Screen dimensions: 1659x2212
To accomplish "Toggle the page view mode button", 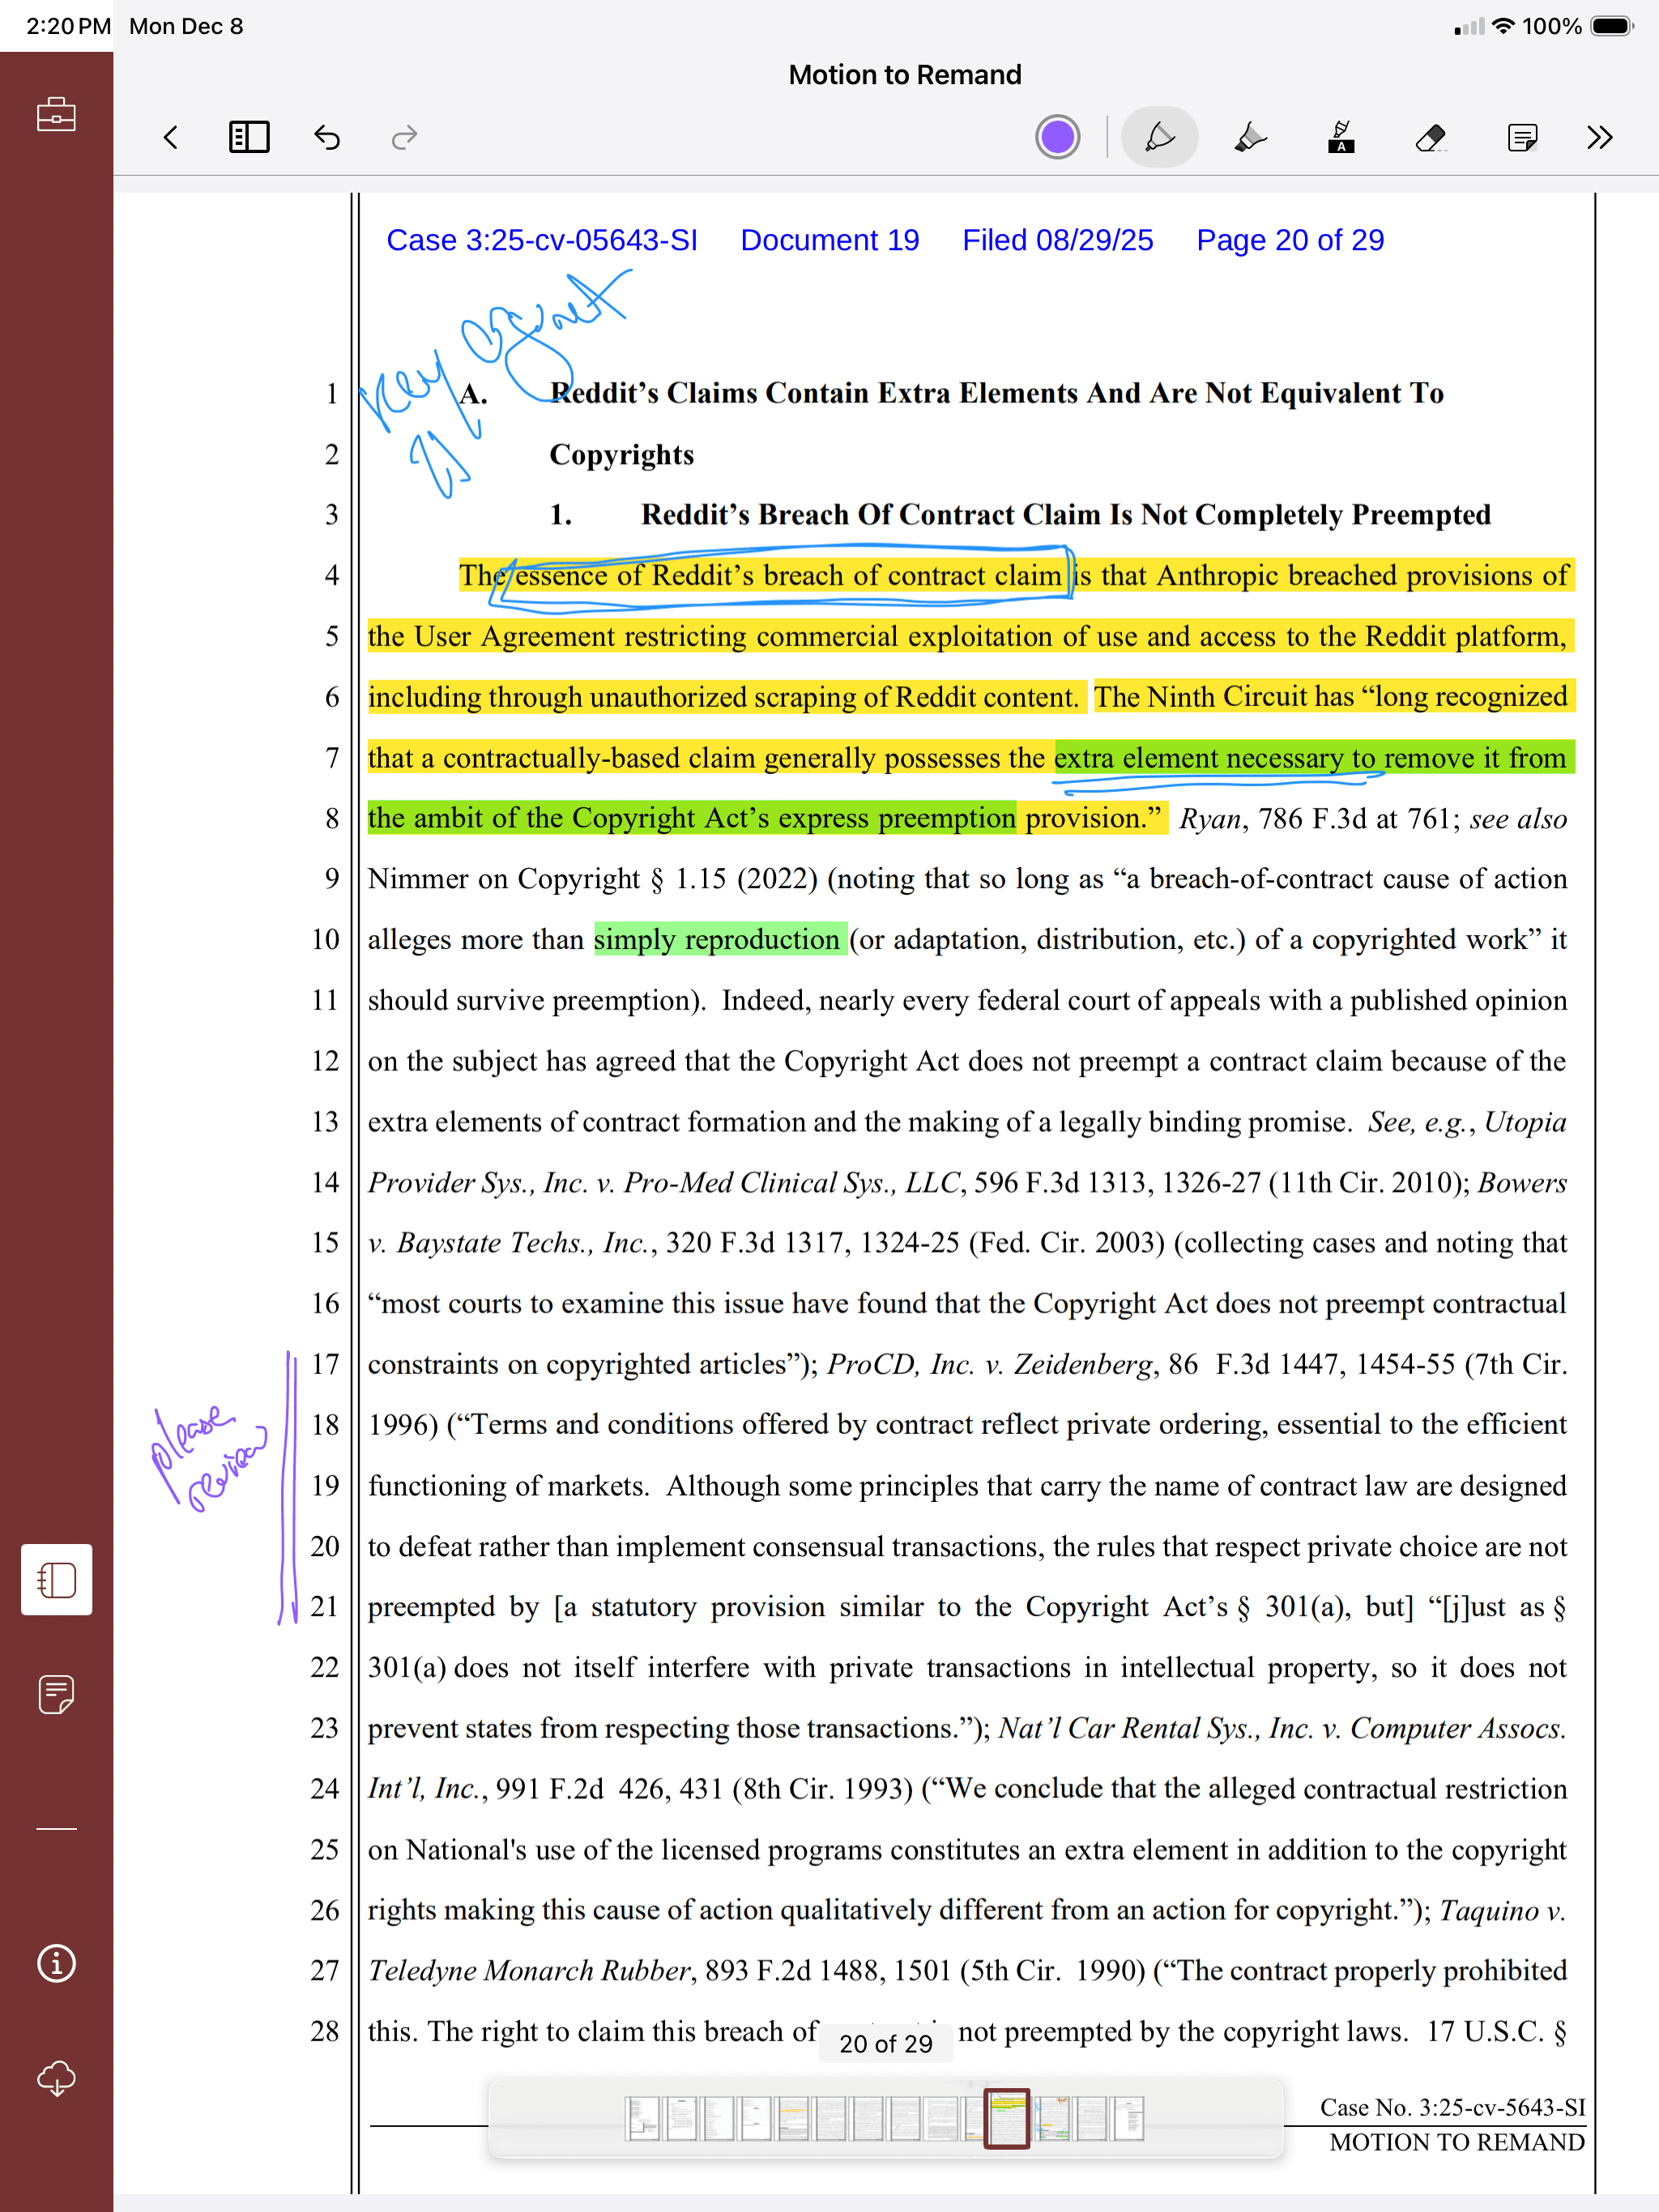I will [56, 1579].
